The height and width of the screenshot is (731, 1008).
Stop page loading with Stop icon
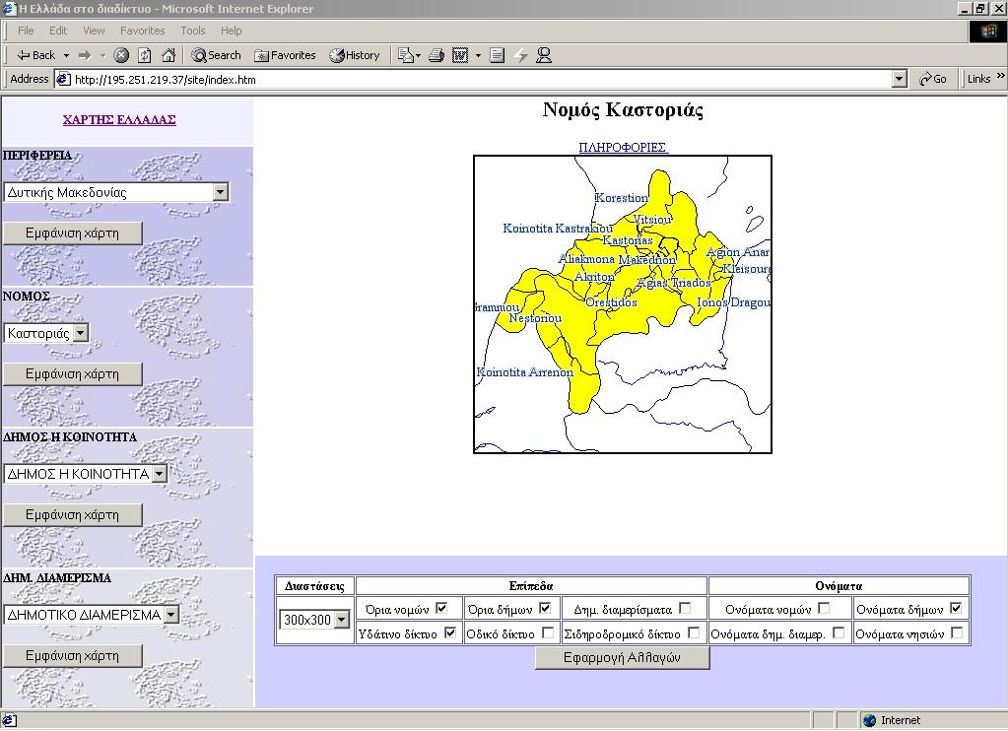point(121,55)
